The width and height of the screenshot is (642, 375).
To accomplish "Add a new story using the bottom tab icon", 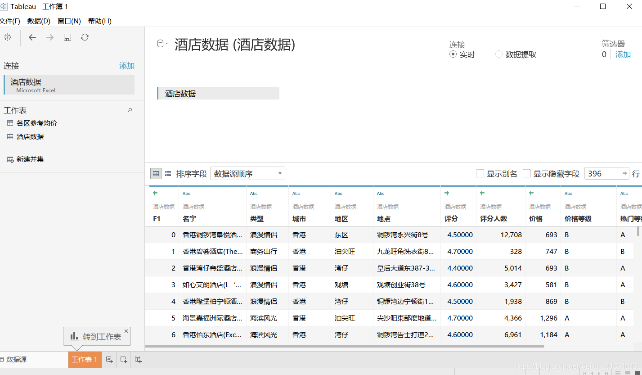I will click(x=138, y=359).
